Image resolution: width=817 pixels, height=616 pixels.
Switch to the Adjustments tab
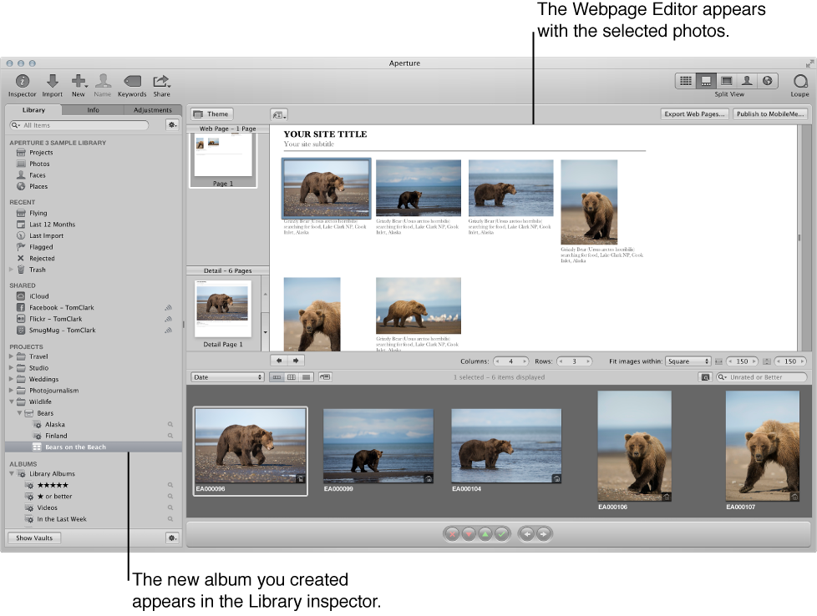152,109
